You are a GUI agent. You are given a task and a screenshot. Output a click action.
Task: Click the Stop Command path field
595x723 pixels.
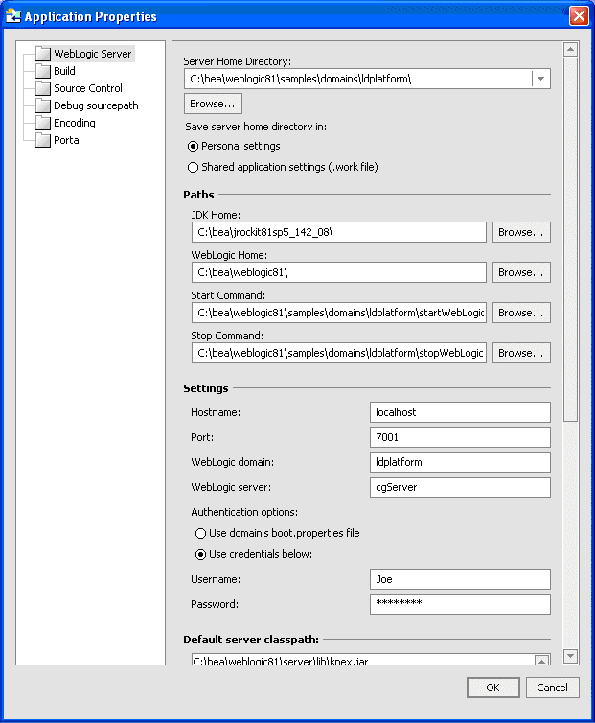(x=339, y=353)
